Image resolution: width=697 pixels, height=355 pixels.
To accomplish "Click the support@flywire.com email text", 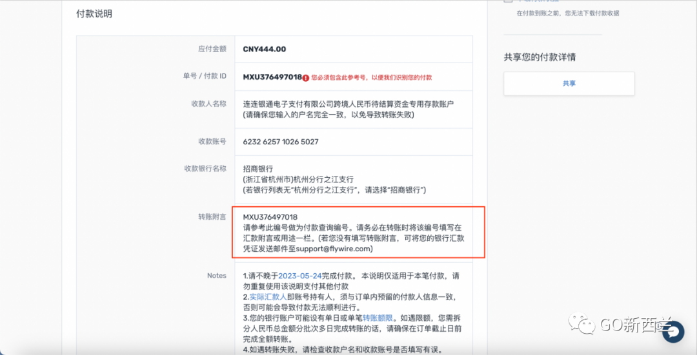I will [333, 249].
